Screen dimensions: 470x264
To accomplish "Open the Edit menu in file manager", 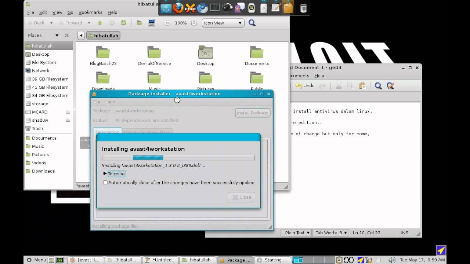I will (43, 12).
